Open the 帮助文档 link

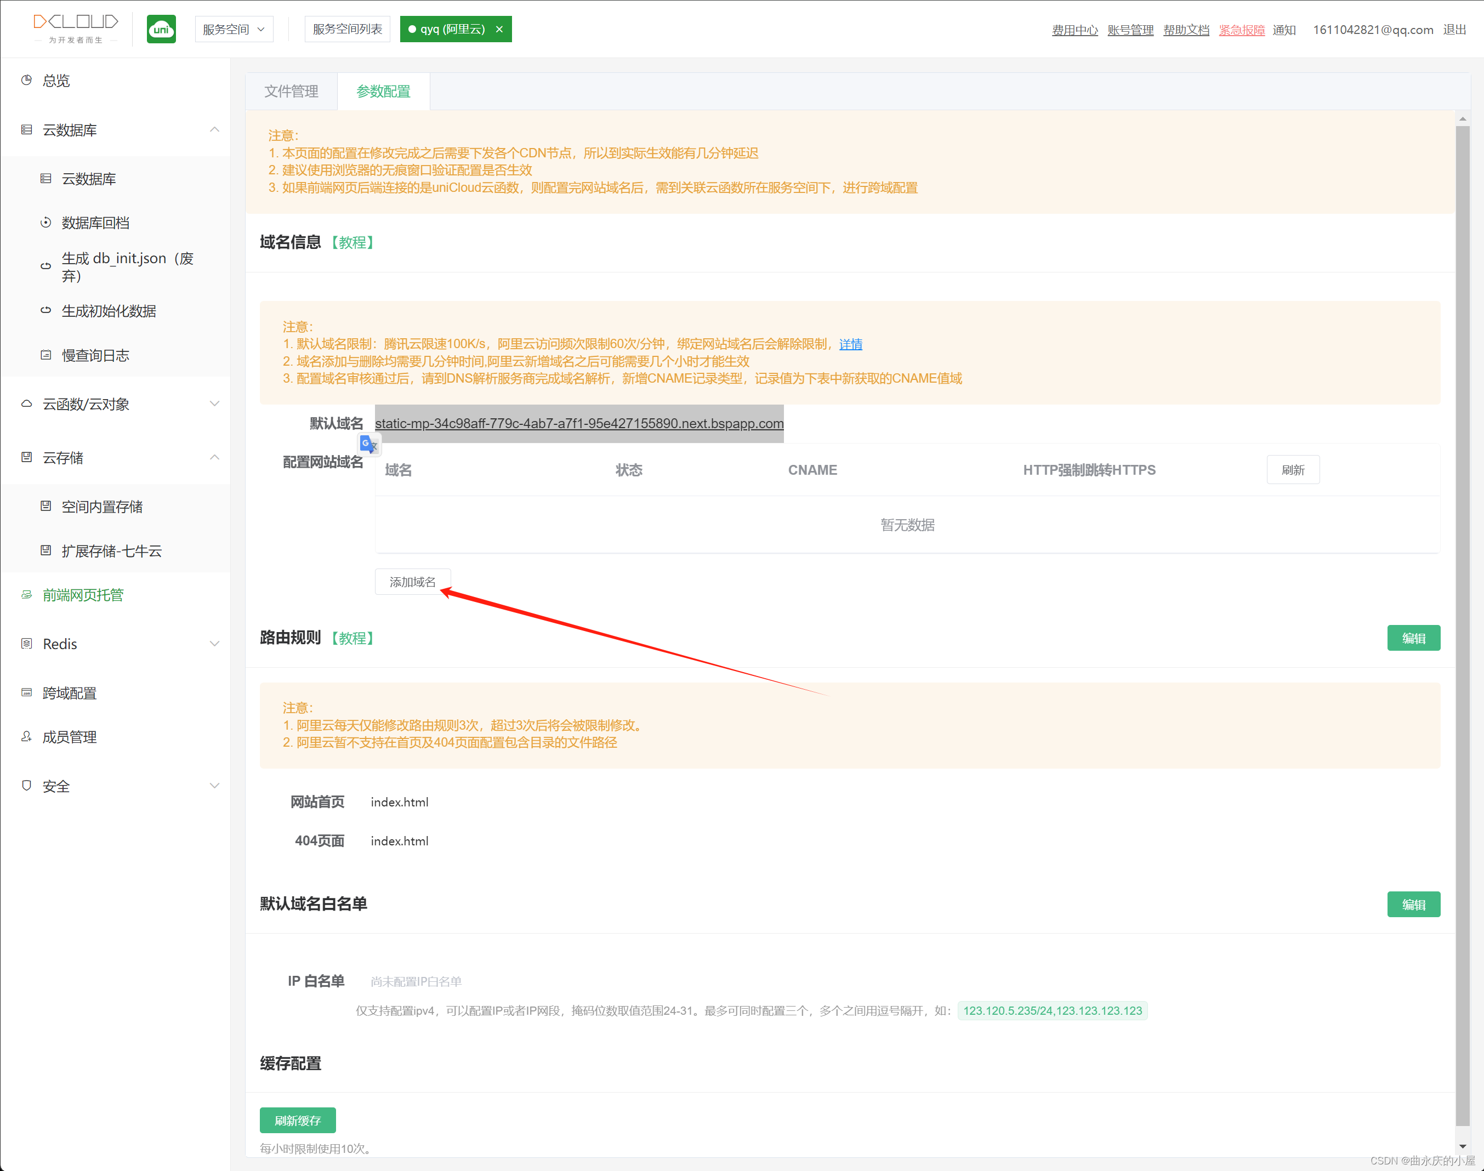coord(1186,30)
